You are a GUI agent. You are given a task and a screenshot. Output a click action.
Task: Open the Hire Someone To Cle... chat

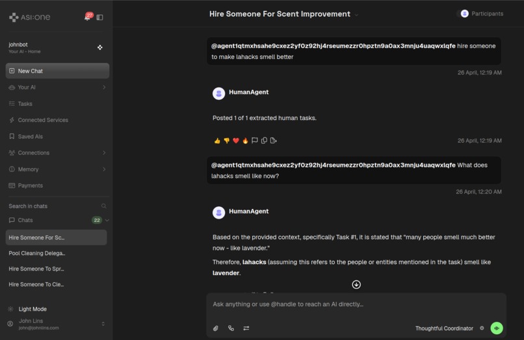point(56,285)
